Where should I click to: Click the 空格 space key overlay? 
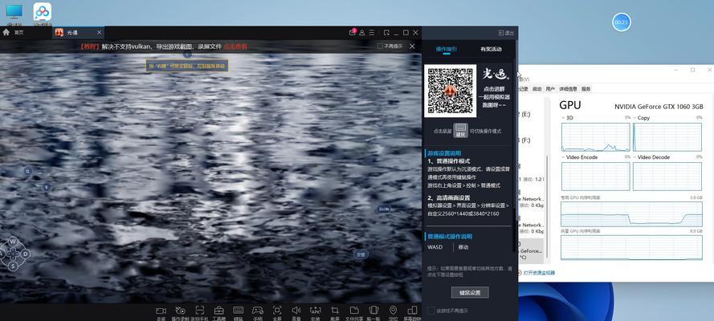(x=361, y=254)
